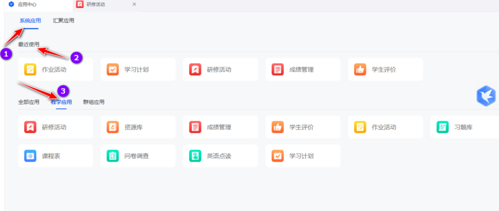Click the 应用中心 tab logo icon
Image resolution: width=499 pixels, height=211 pixels.
pos(12,5)
